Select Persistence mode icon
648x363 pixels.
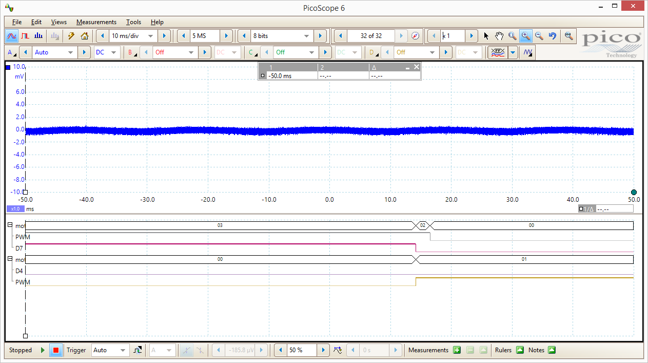(25, 36)
